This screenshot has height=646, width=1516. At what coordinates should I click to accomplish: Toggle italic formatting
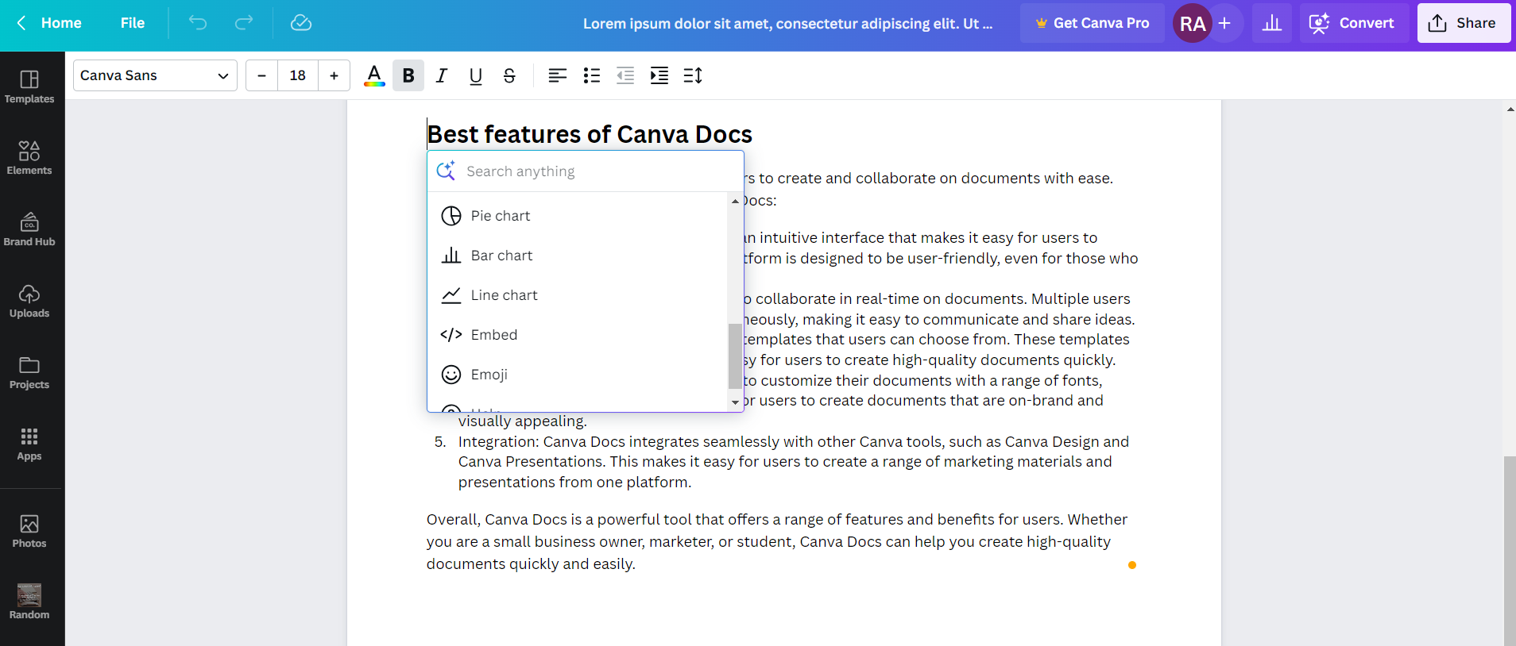tap(442, 75)
